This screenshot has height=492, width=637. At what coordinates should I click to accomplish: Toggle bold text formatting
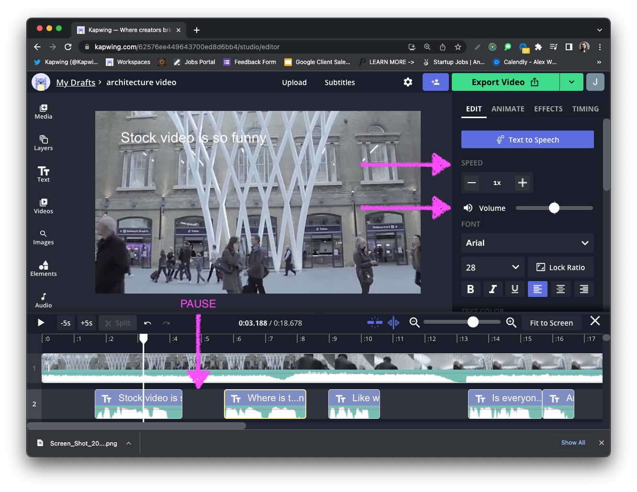[470, 289]
